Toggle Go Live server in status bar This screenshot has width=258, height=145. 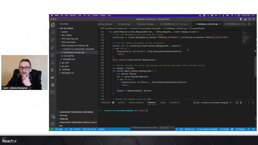[x=190, y=129]
